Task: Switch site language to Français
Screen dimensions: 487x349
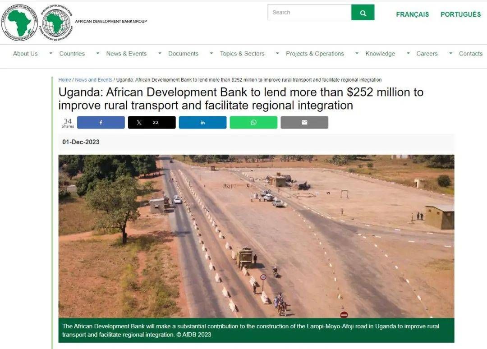Action: pyautogui.click(x=413, y=14)
